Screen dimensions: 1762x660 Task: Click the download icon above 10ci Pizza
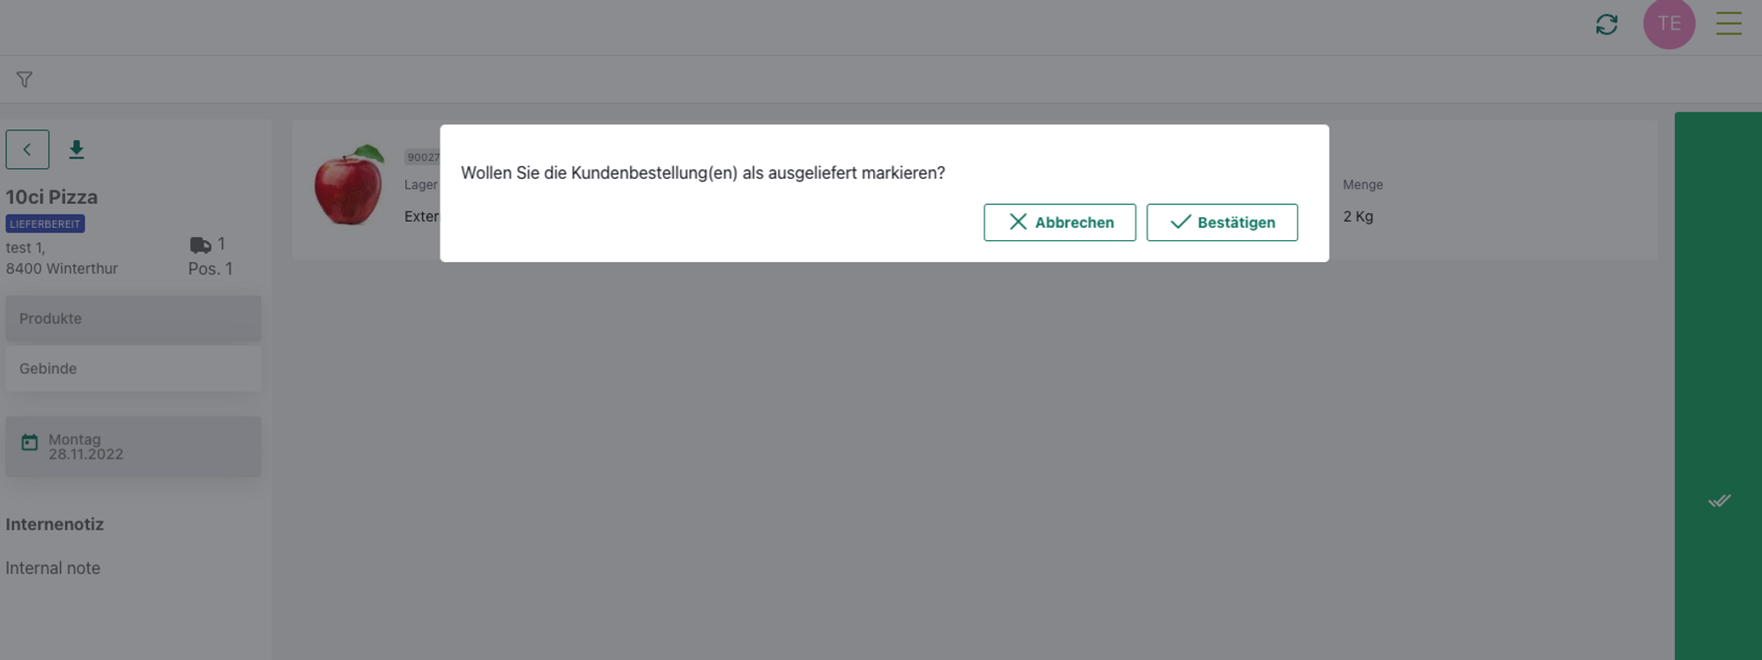pos(77,150)
